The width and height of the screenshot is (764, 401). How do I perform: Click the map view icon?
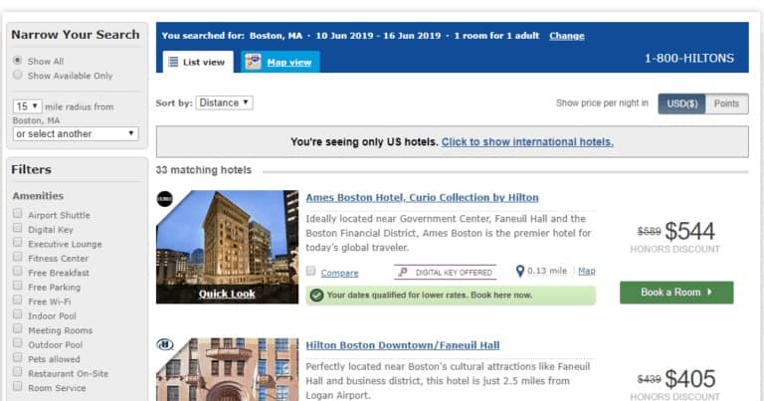click(x=253, y=62)
